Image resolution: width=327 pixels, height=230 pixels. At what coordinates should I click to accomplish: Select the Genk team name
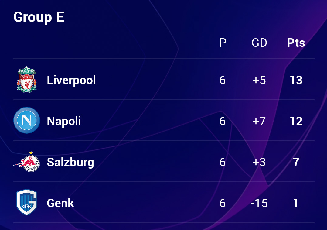60,203
